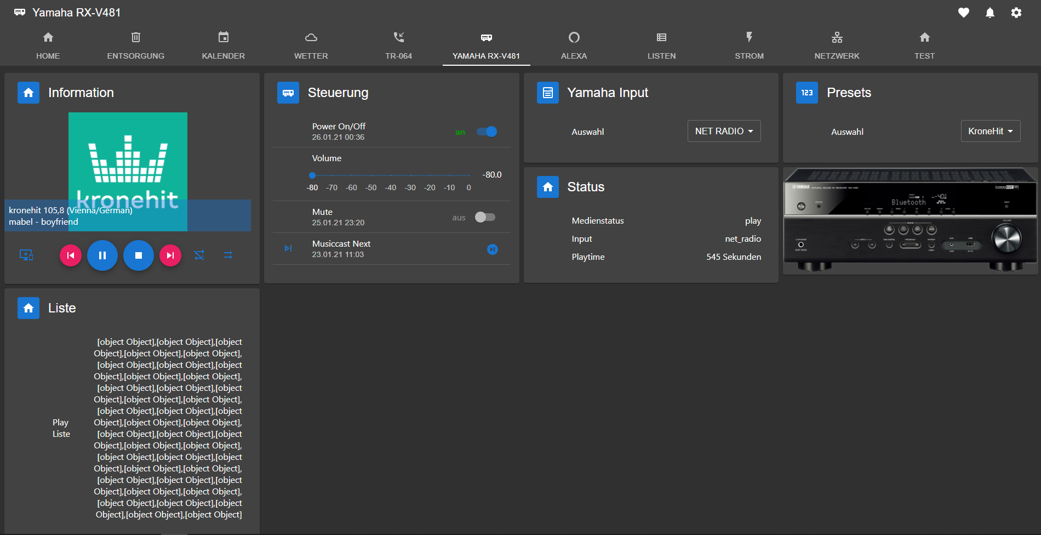Viewport: 1041px width, 535px height.
Task: Click Input 'net_radio' value
Action: coord(743,238)
